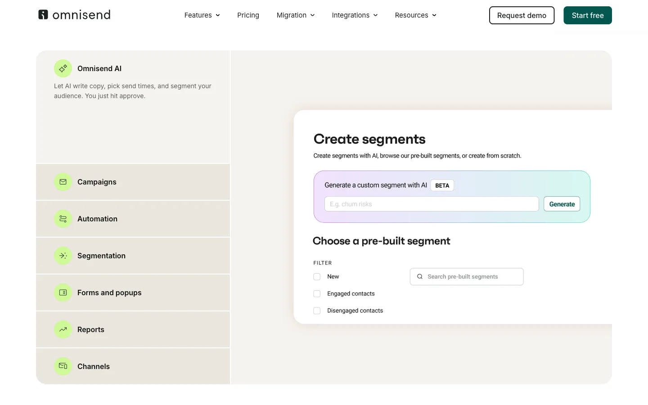Focus the Search pre-built segments field
This screenshot has height=405, width=648.
tap(467, 277)
